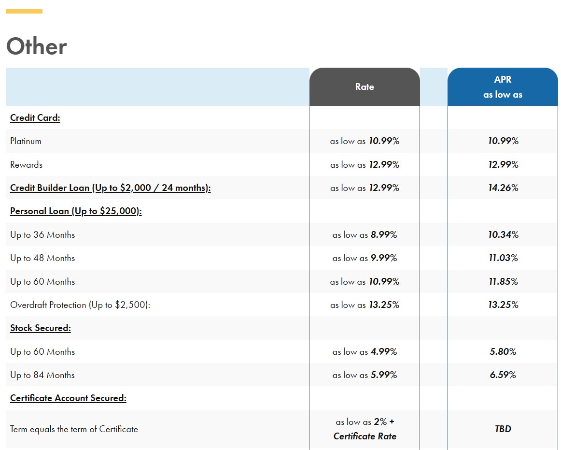The height and width of the screenshot is (450, 561).
Task: Click the Platinum credit card row label
Action: tap(26, 141)
